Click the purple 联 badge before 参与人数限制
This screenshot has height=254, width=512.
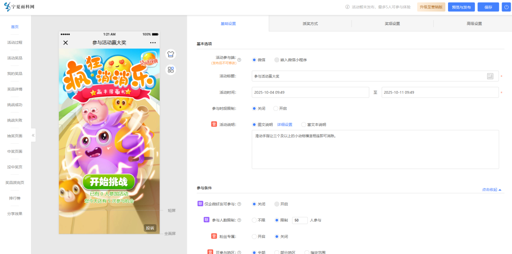206,220
